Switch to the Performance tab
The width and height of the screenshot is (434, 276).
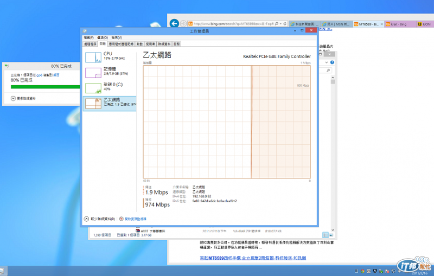[103, 44]
